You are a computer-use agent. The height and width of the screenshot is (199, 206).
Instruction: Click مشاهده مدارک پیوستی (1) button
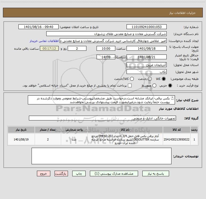coord(114,174)
